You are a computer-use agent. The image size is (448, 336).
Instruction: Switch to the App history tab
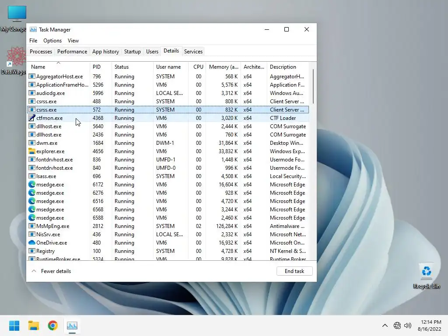[105, 52]
